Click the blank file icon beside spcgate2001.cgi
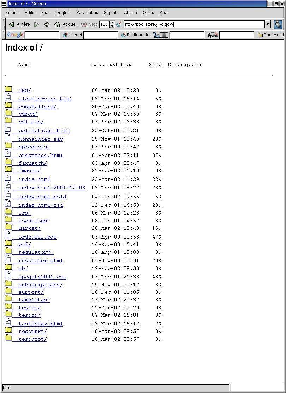 (x=8, y=275)
